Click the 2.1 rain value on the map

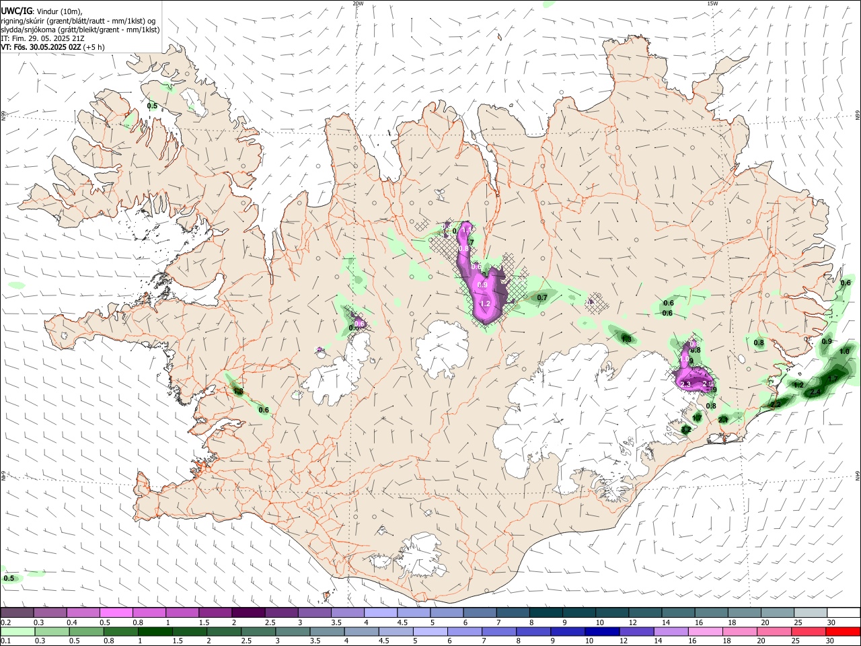723,419
